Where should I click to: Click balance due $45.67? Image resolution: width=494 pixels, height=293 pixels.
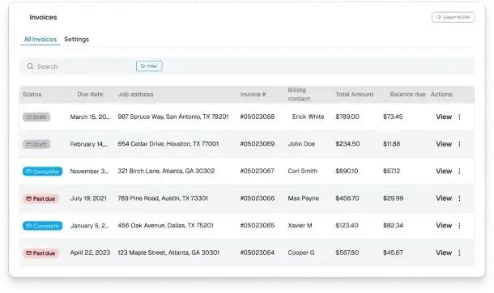coord(393,253)
